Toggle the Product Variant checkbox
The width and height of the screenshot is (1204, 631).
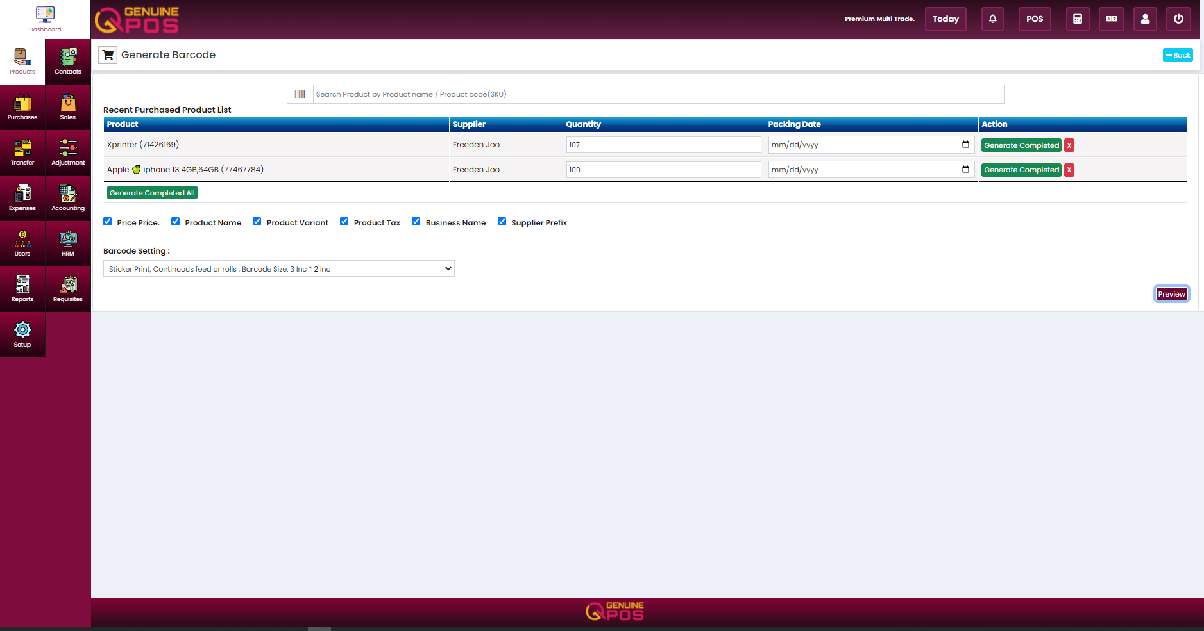click(x=257, y=222)
